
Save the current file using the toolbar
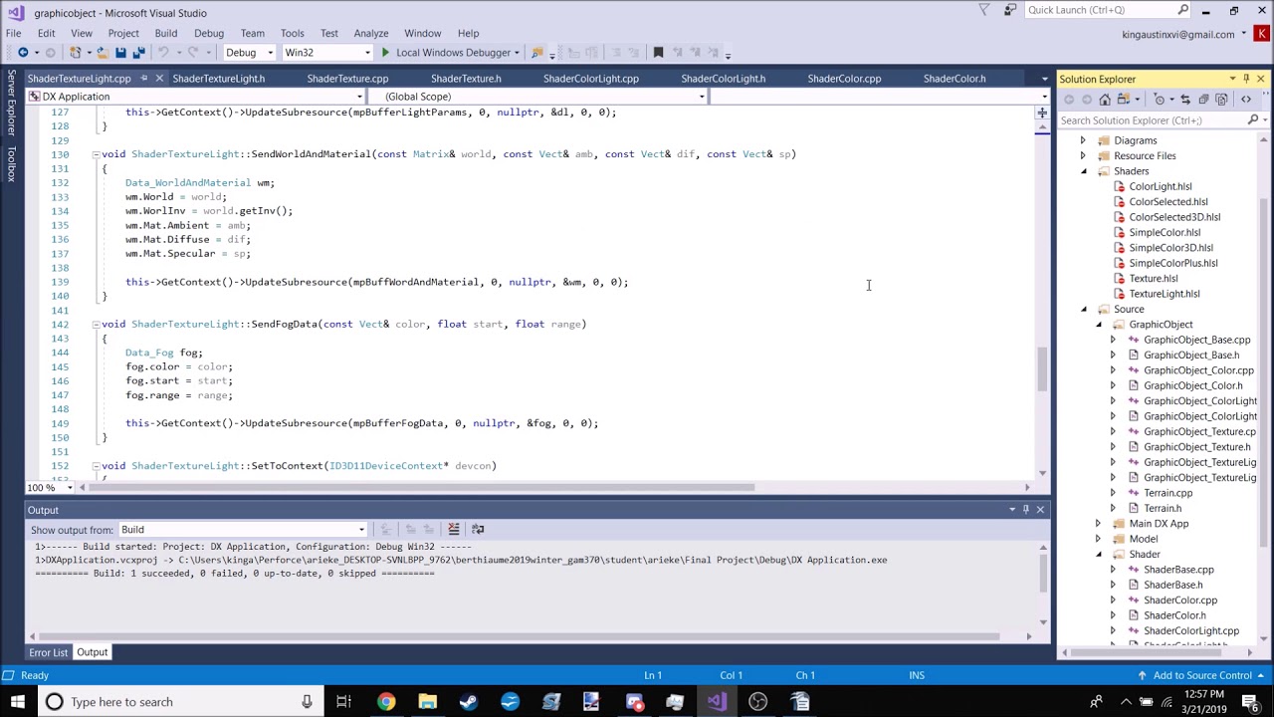tap(120, 53)
